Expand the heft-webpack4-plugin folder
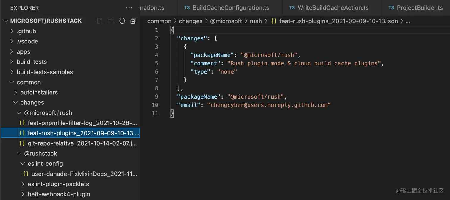 point(23,194)
